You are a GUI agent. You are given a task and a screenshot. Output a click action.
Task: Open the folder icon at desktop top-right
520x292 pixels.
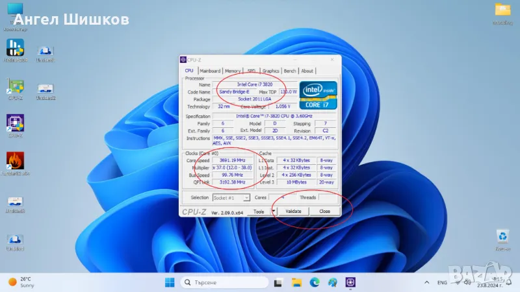(x=502, y=10)
